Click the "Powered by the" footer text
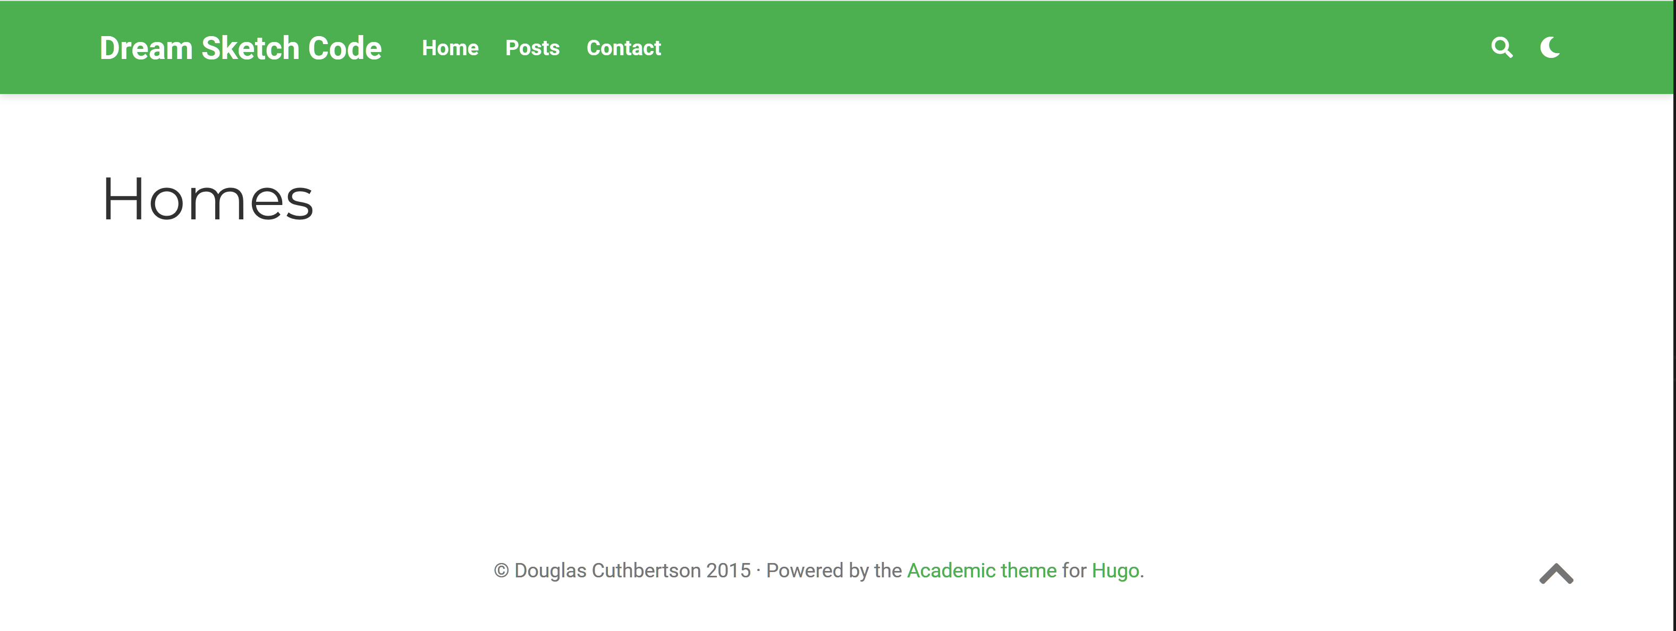Viewport: 1676px width, 631px height. click(x=833, y=570)
